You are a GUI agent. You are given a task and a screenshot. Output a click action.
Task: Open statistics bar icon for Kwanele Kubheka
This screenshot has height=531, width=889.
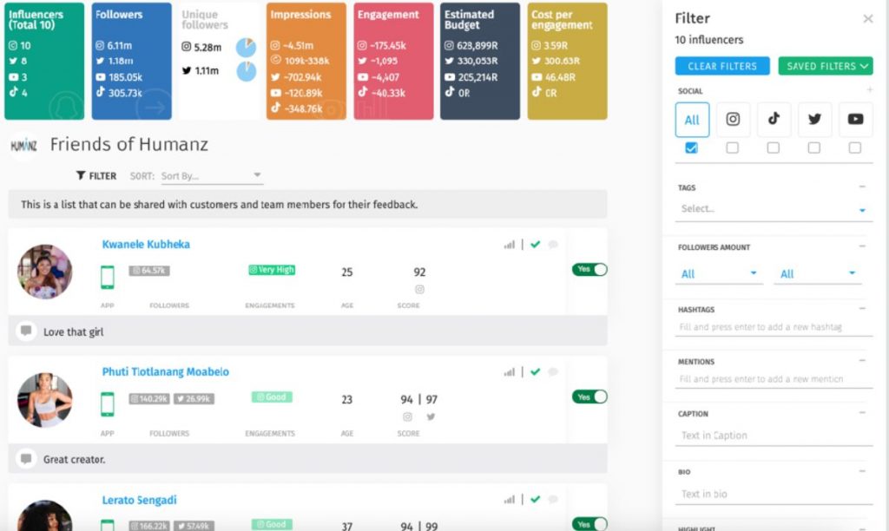[509, 245]
